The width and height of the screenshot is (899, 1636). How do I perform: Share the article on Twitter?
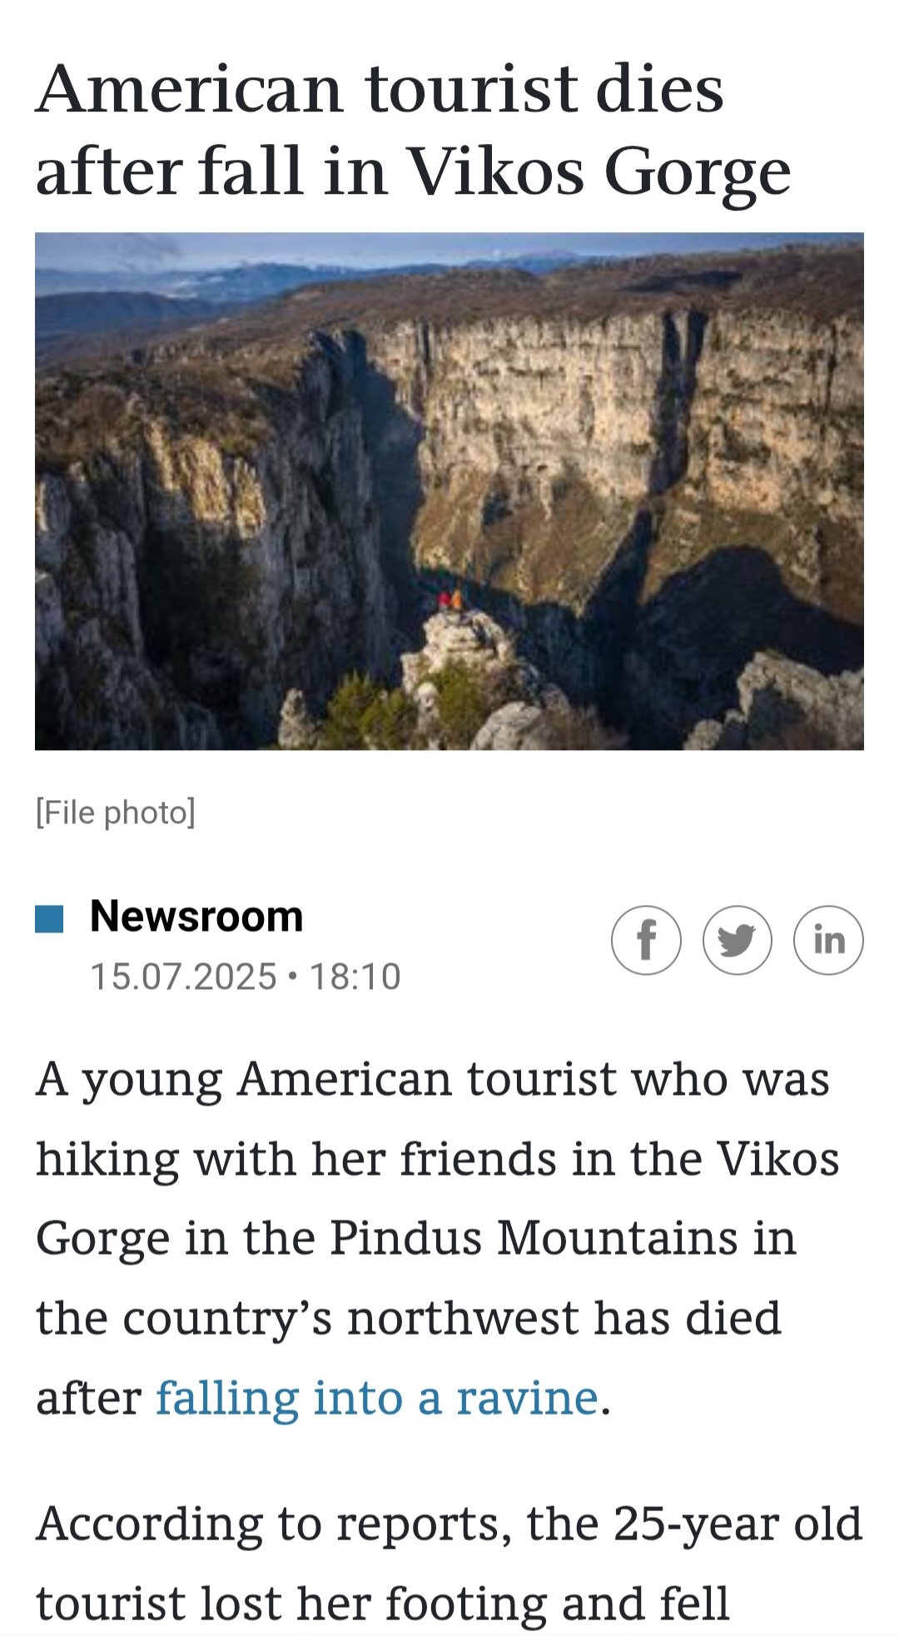737,940
